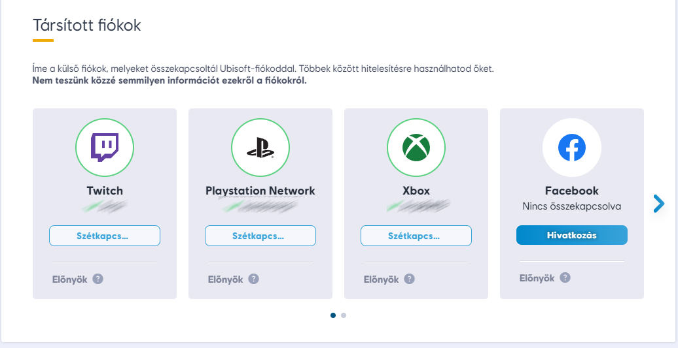Click the Playstation Network card title
678x348 pixels.
point(260,191)
